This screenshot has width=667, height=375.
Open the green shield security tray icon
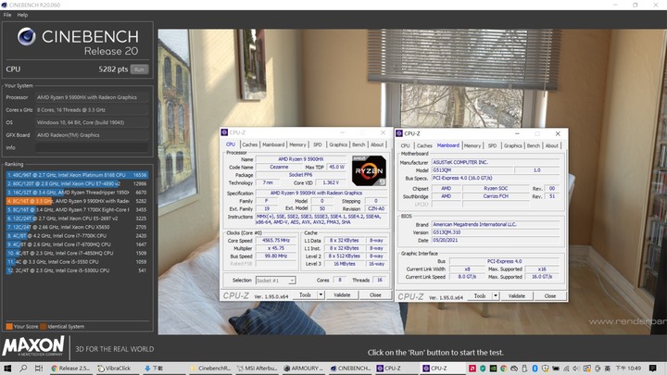(483, 369)
